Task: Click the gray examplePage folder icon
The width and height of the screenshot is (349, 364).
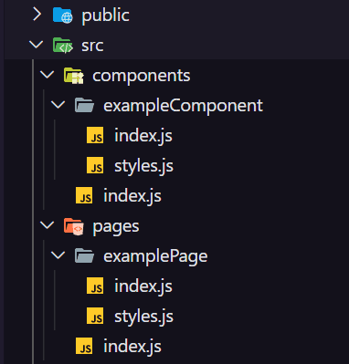Action: coord(84,255)
